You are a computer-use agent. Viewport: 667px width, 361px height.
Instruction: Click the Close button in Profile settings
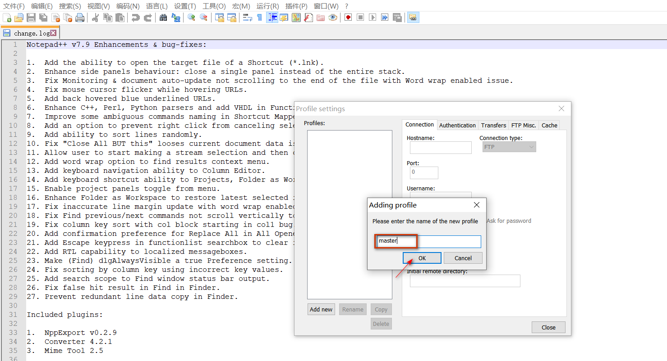coord(548,327)
